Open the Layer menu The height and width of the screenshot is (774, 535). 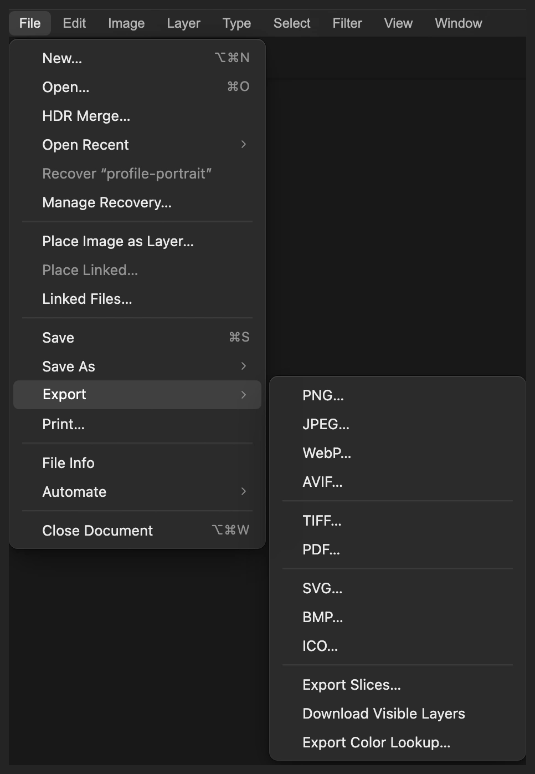184,23
